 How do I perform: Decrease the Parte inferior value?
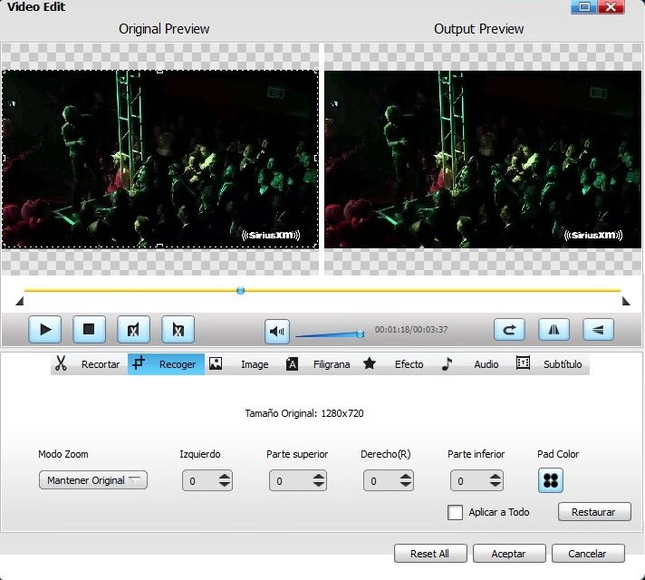pos(496,485)
